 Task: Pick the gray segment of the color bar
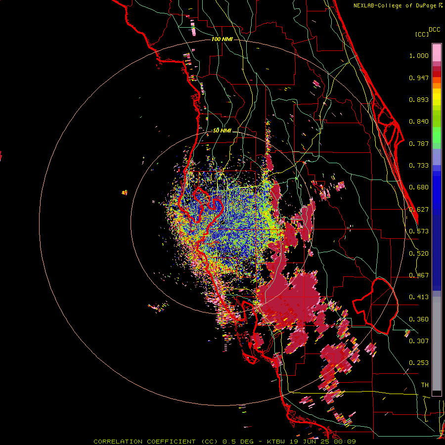click(437, 343)
